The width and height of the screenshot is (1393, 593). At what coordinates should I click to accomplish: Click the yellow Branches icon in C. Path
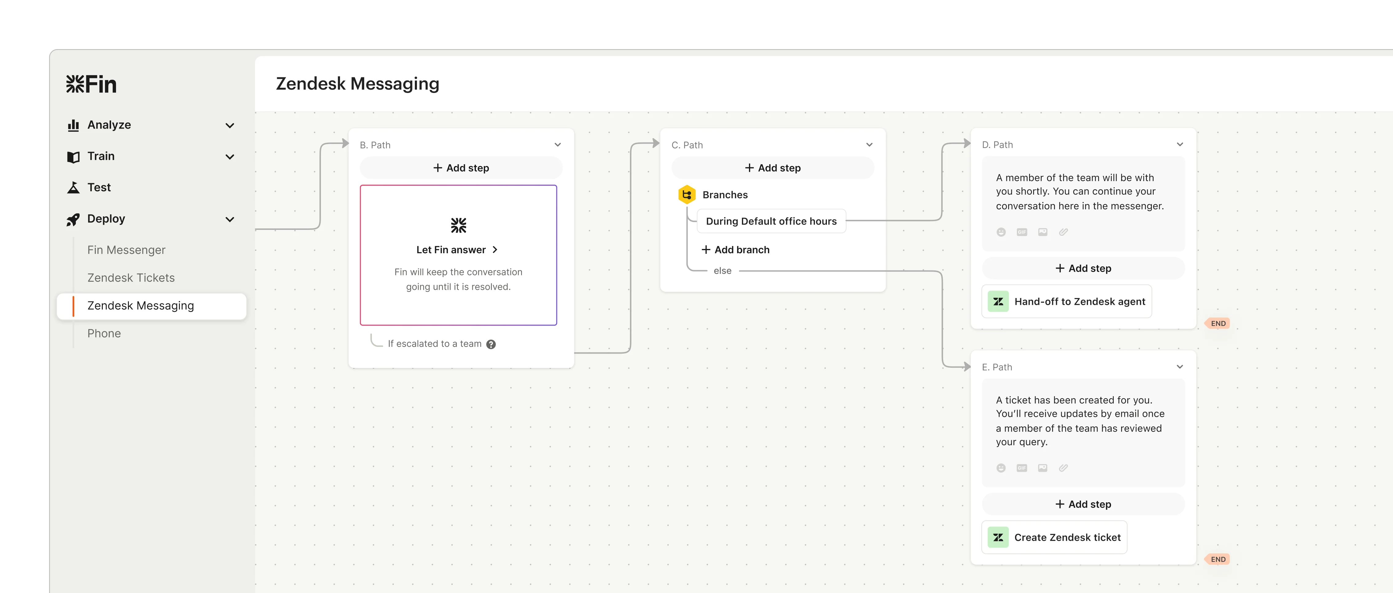(x=687, y=194)
